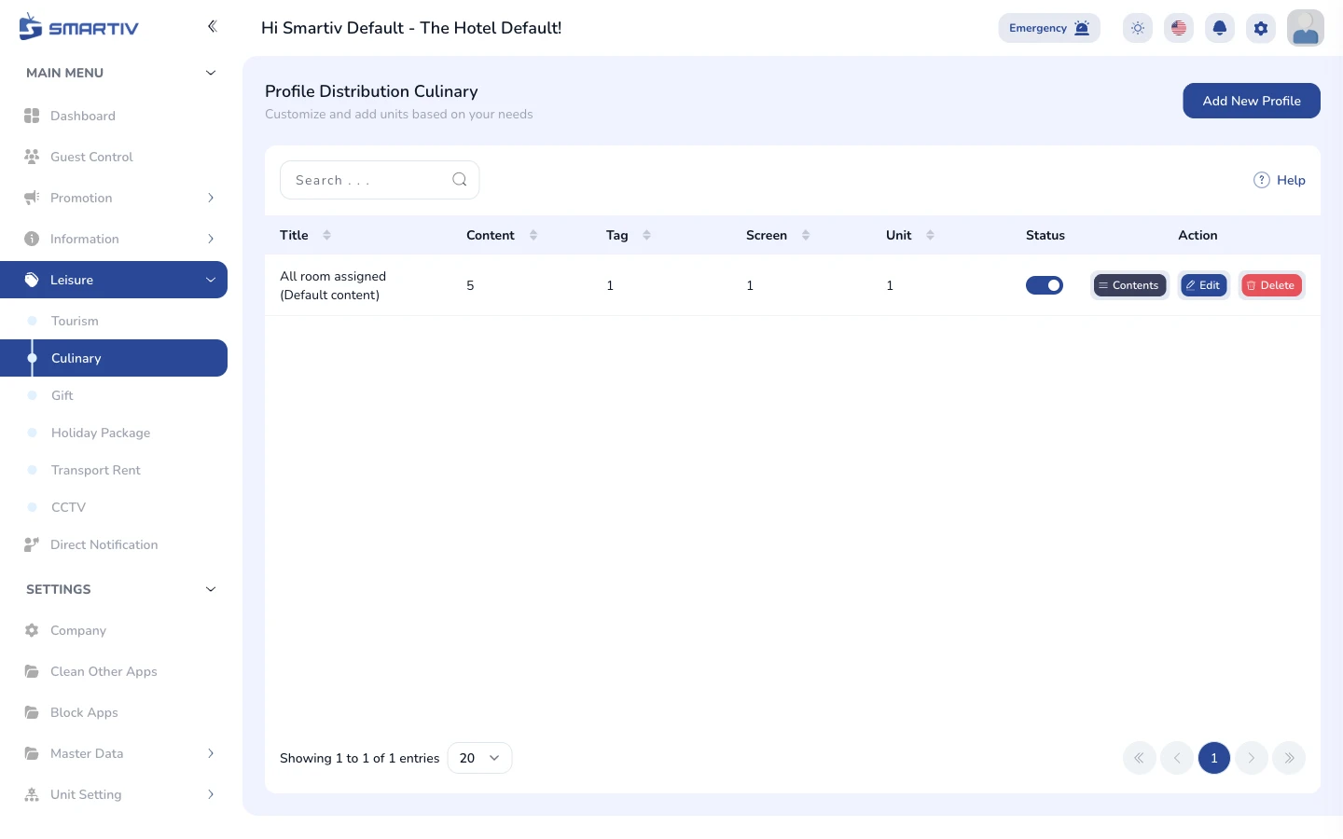Open settings gear in header
1343x839 pixels.
[x=1261, y=28]
